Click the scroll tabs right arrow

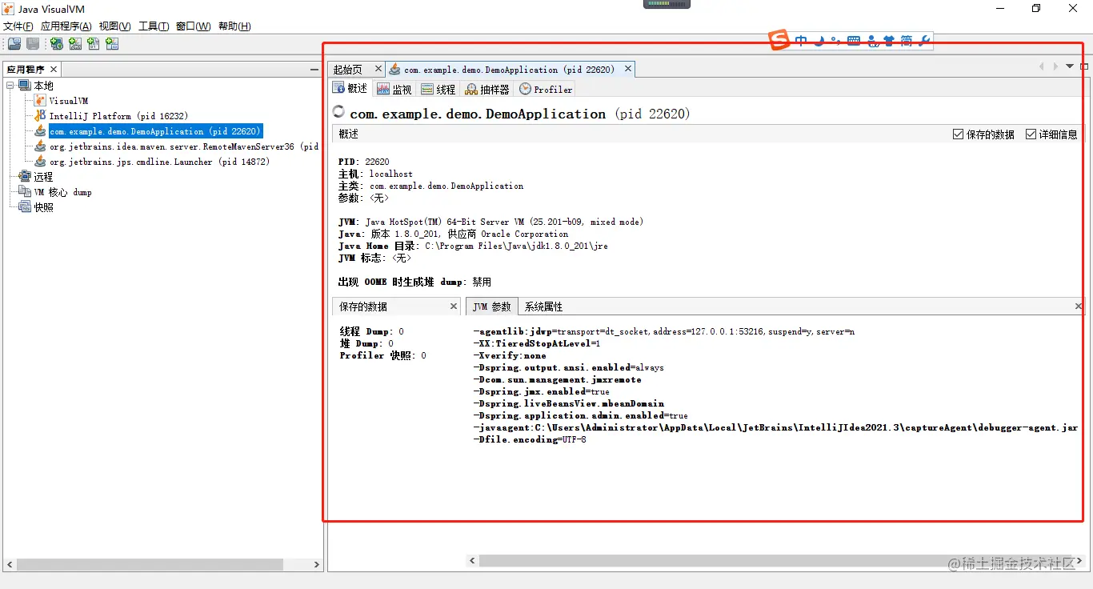pos(1055,66)
